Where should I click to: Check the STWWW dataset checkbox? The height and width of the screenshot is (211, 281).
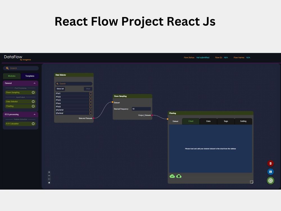tap(91, 110)
